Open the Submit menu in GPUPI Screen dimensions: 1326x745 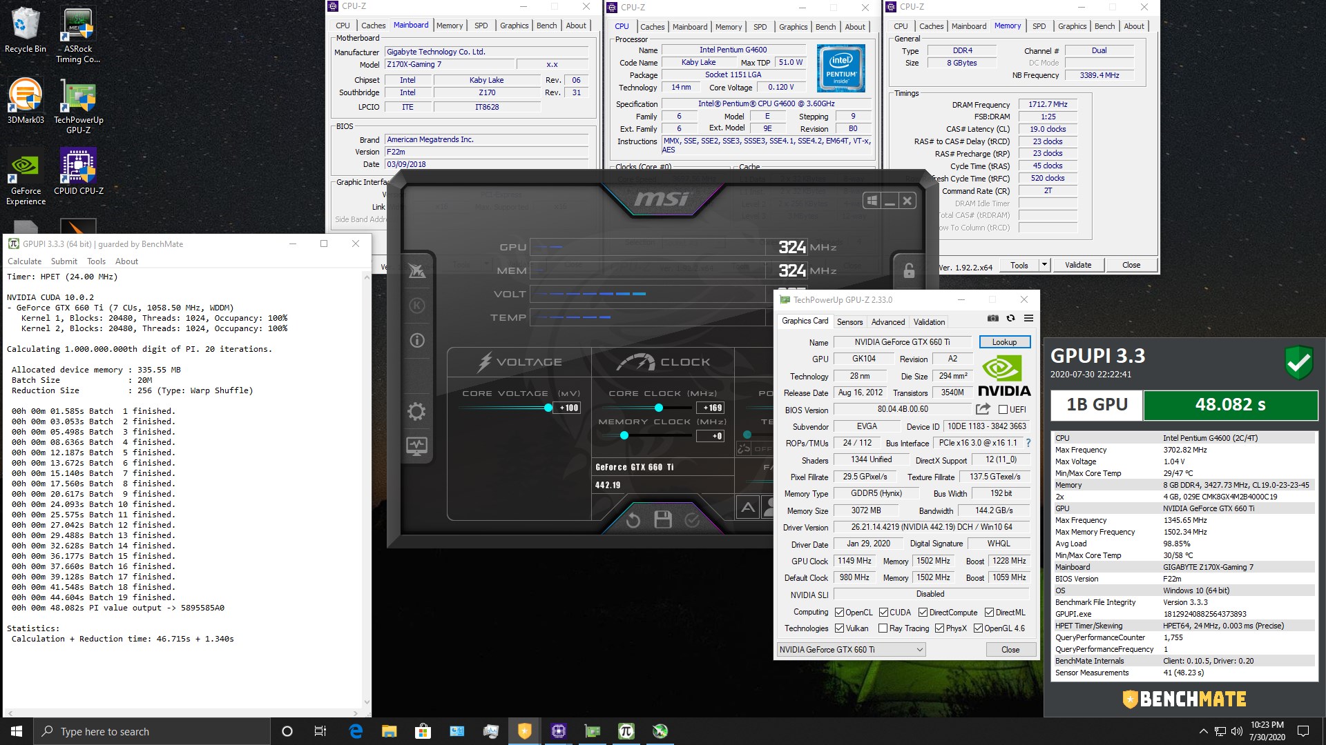pos(64,261)
